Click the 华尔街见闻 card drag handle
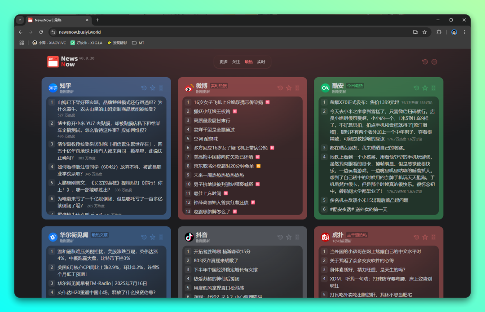This screenshot has height=312, width=485. 161,237
